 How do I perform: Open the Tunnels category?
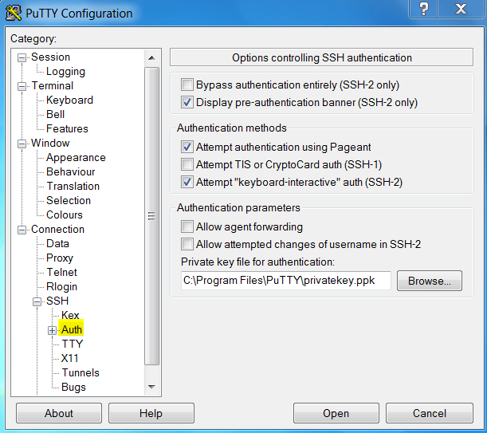pyautogui.click(x=81, y=372)
